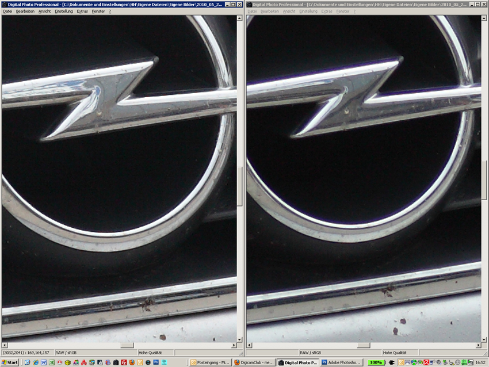Click power plug icon in taskbar
Viewport: 489px width, 367px height.
point(391,362)
